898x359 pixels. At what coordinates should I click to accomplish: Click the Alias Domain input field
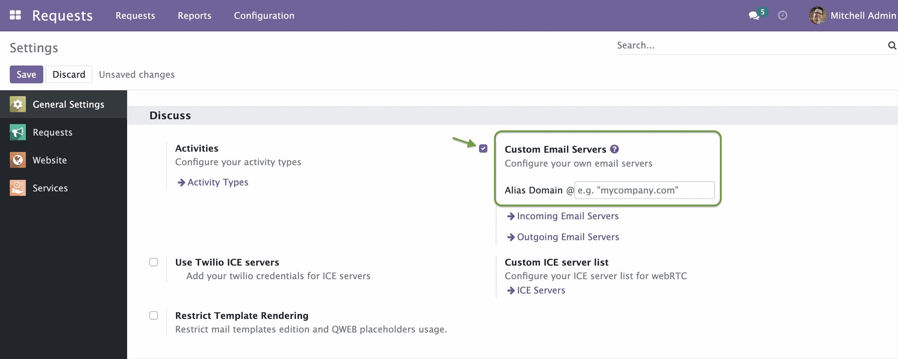point(644,190)
